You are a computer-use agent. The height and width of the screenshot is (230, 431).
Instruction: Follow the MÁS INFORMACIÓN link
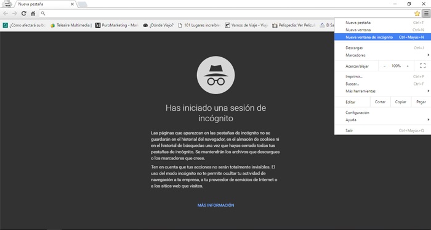tap(216, 205)
